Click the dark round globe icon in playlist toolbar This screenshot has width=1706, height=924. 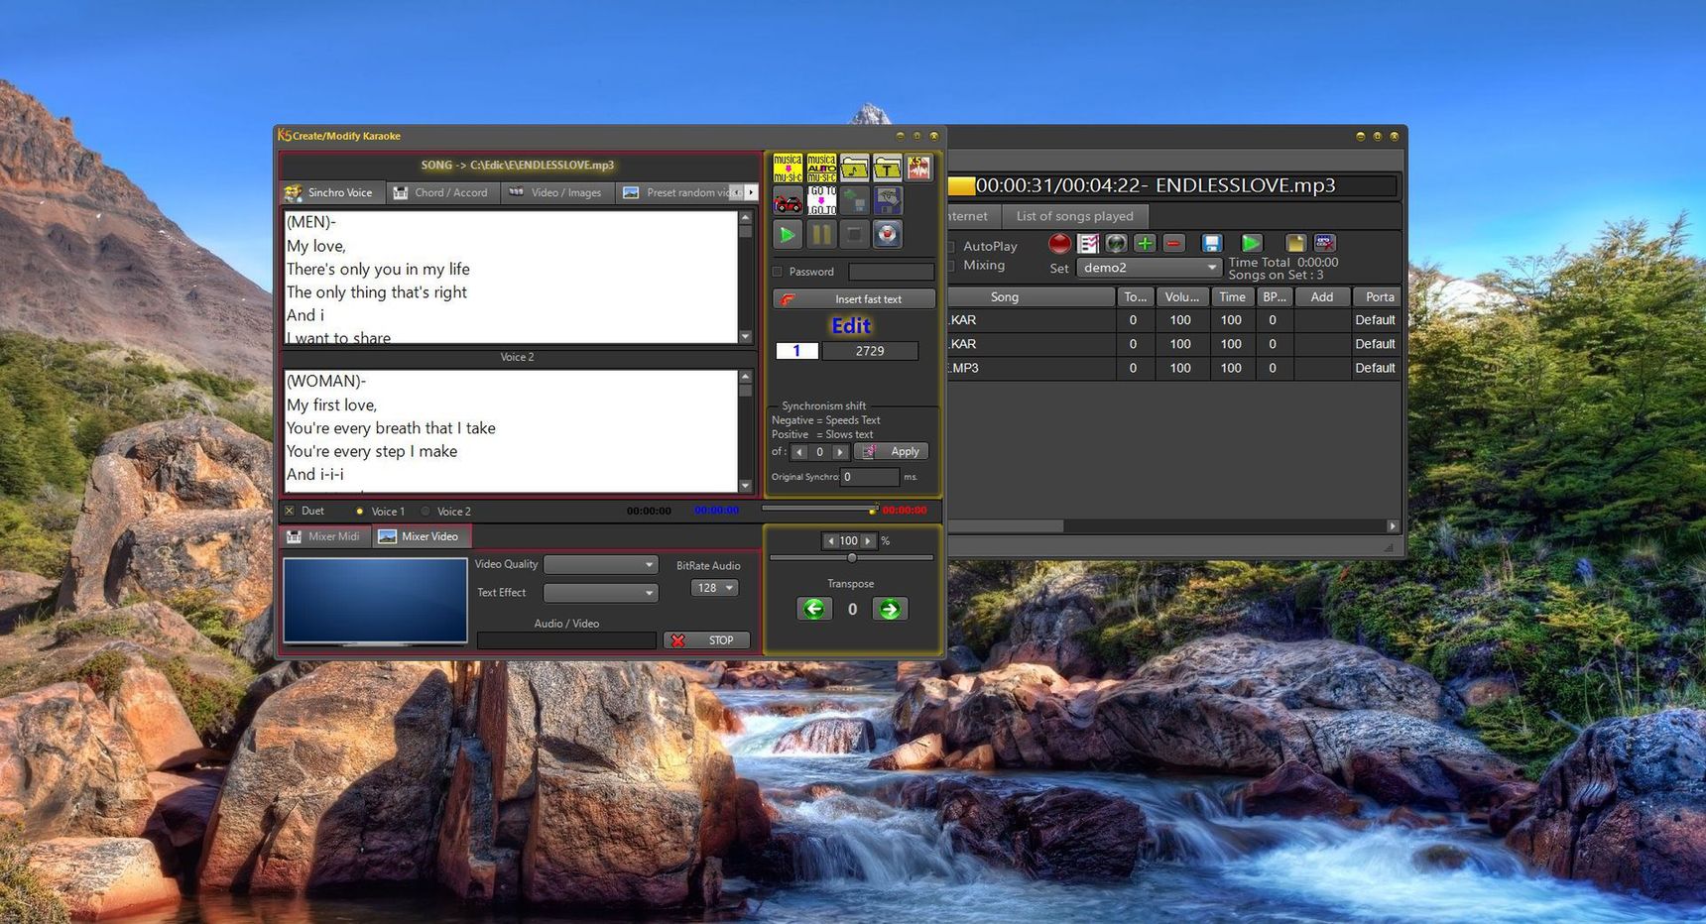1116,243
